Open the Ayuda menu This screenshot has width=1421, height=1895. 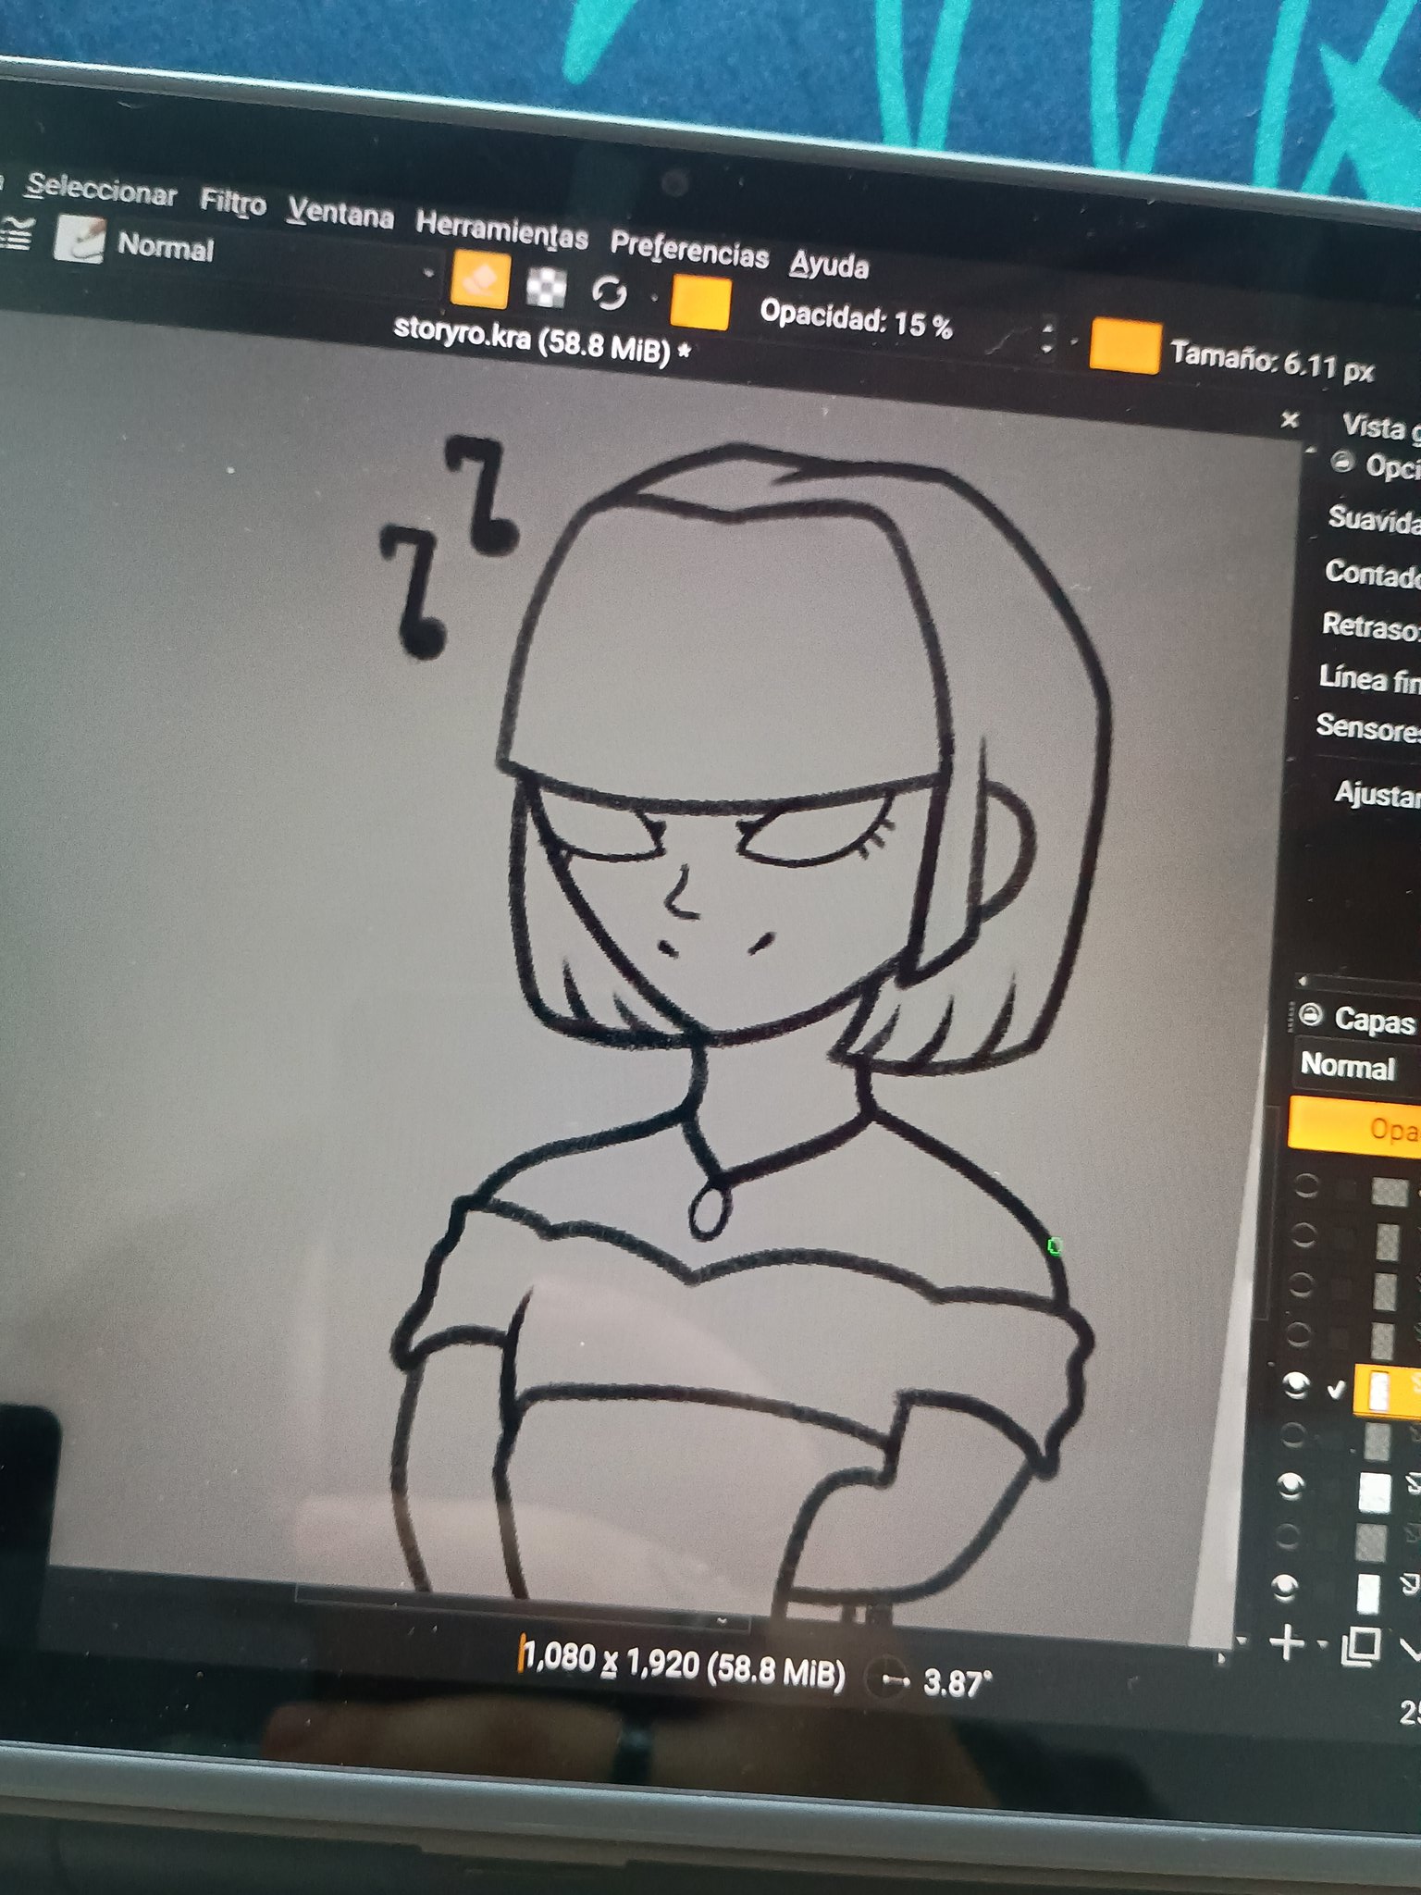[829, 266]
